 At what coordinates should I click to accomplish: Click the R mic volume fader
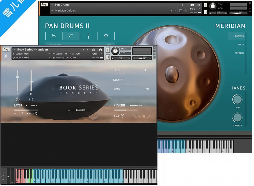tap(31, 81)
